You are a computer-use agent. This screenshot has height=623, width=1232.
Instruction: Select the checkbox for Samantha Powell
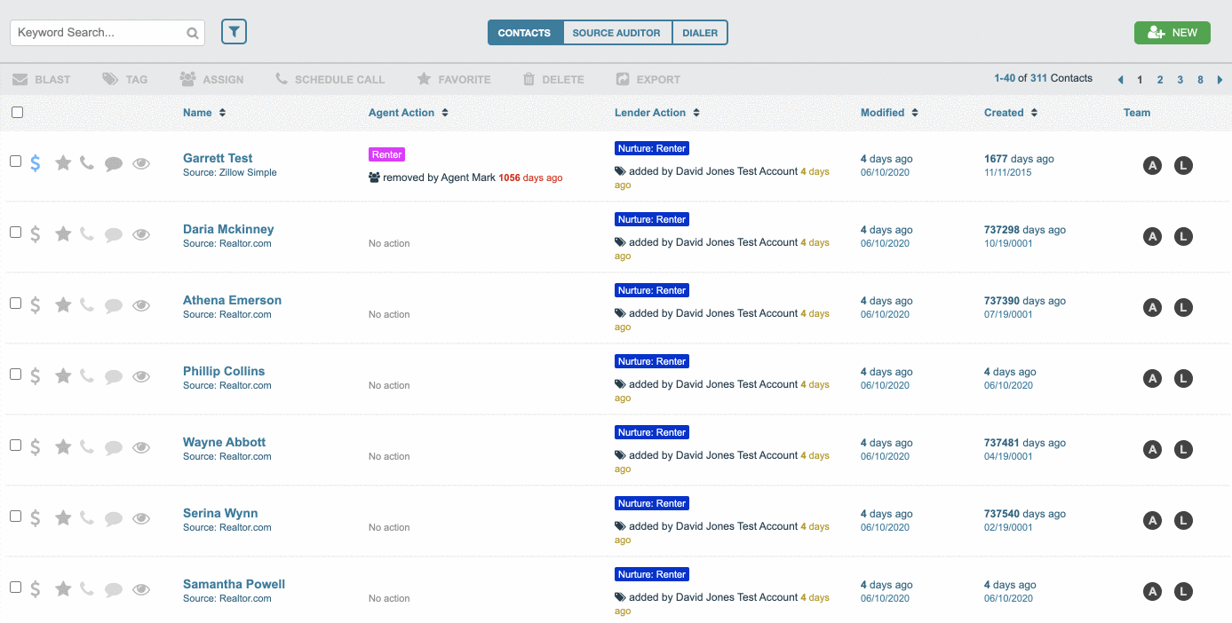pos(15,587)
